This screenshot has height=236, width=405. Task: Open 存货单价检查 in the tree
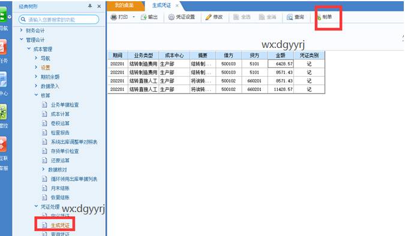[65, 151]
